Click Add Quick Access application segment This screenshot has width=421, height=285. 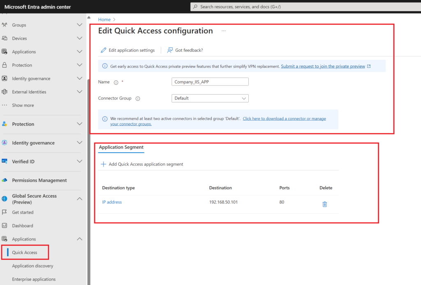coord(142,164)
